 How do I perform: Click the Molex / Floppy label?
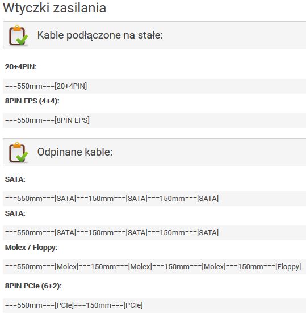click(x=31, y=248)
